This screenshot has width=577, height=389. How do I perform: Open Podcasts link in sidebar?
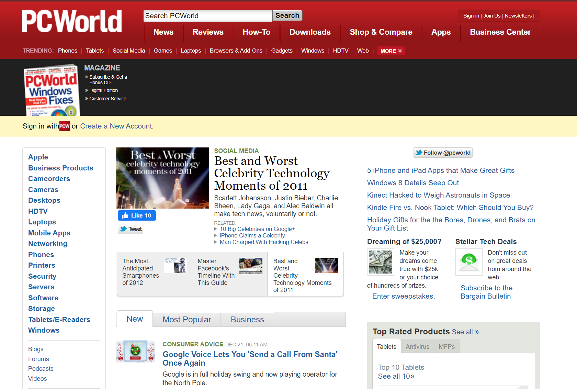pos(41,369)
